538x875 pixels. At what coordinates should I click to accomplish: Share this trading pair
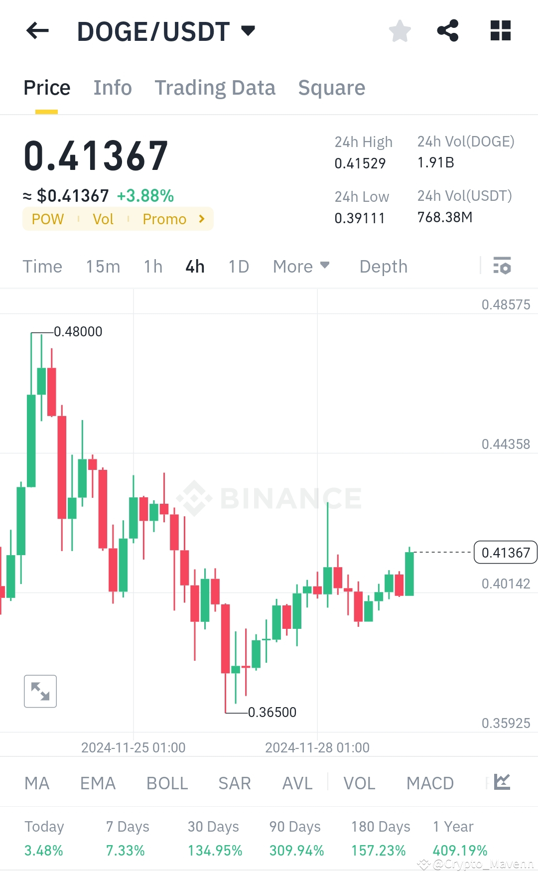(448, 31)
